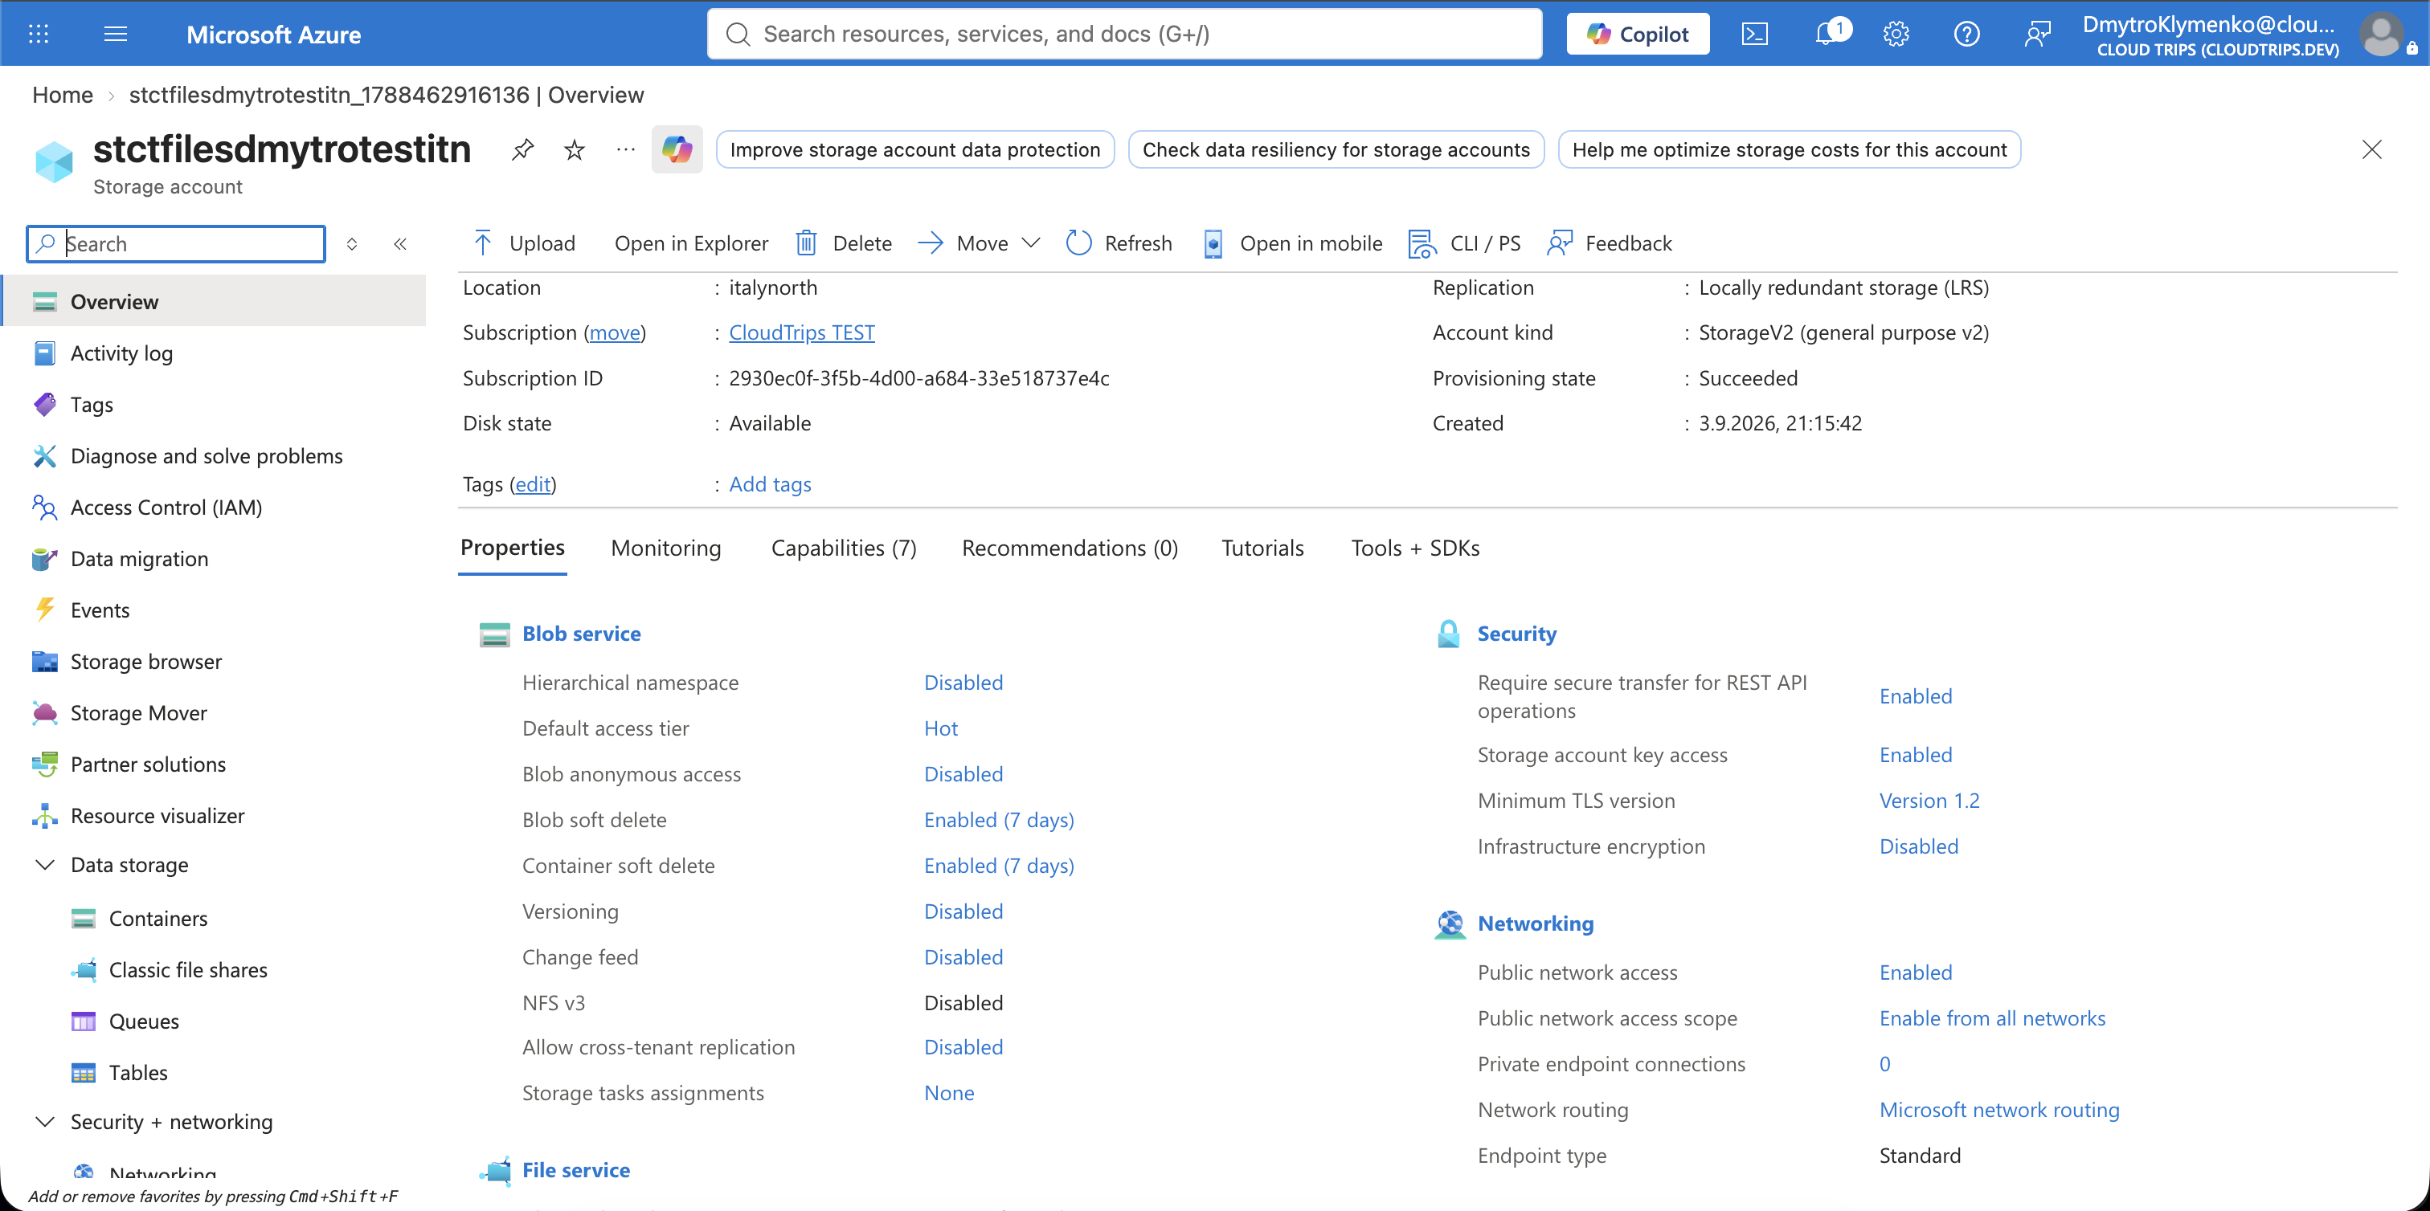Open the CLI / PS command panel
The height and width of the screenshot is (1211, 2430).
click(1465, 243)
